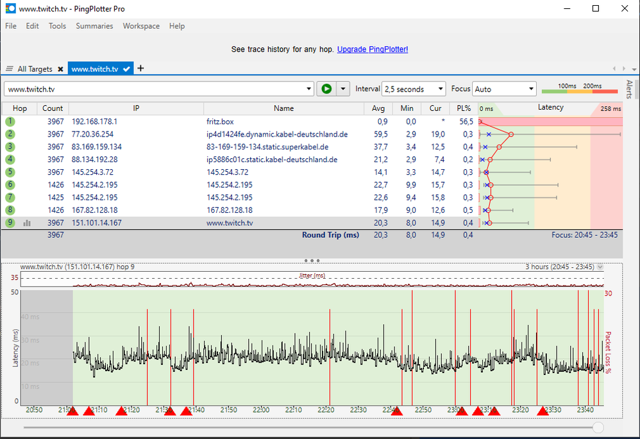
Task: Close the All Targets tab
Action: pyautogui.click(x=60, y=69)
